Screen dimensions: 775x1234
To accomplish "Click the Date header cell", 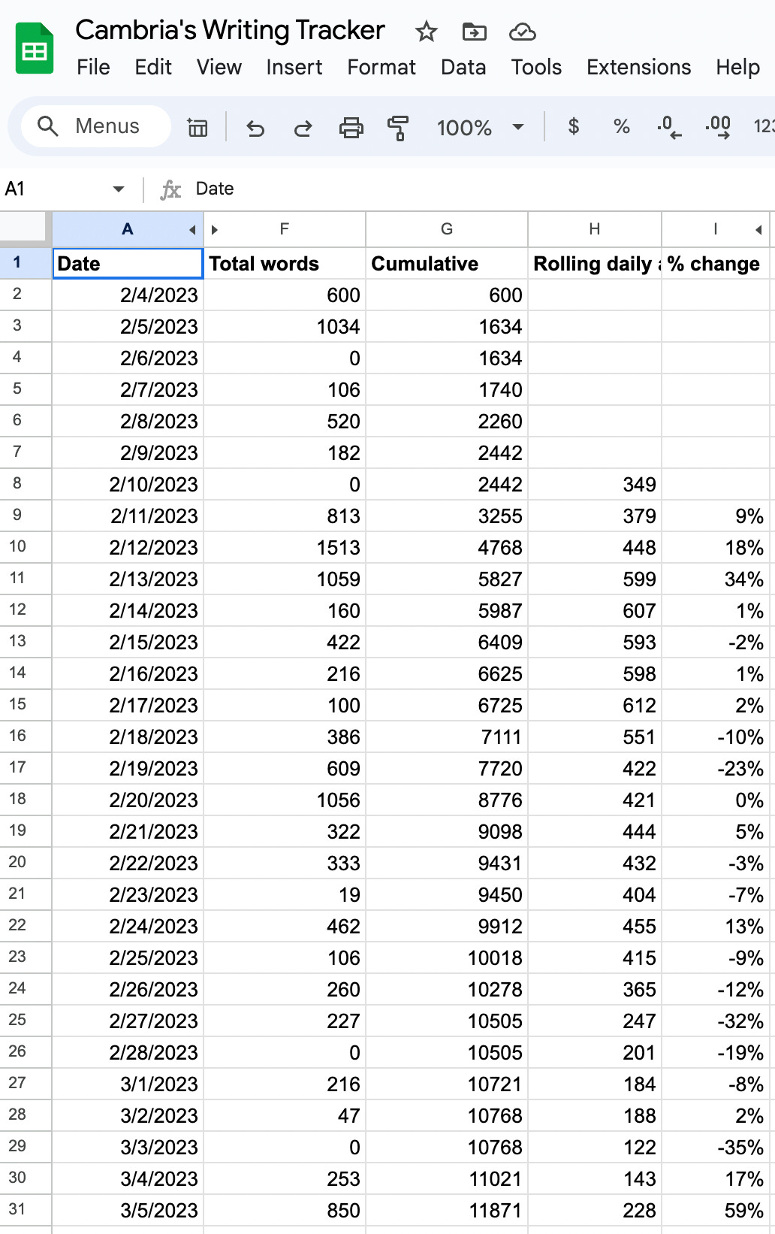I will 128,264.
